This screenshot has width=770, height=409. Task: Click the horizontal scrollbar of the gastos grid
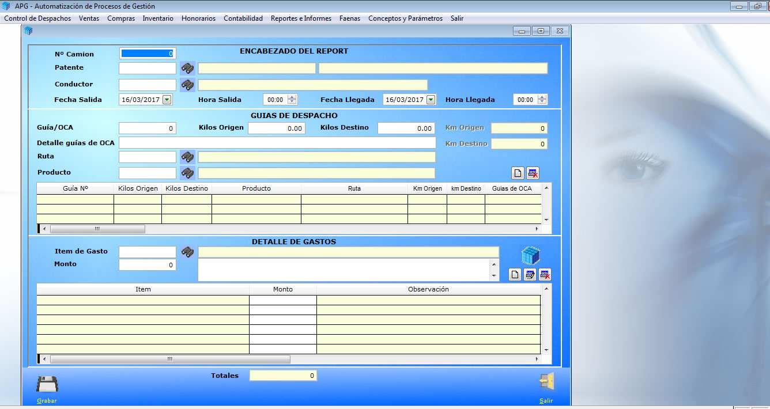(170, 359)
